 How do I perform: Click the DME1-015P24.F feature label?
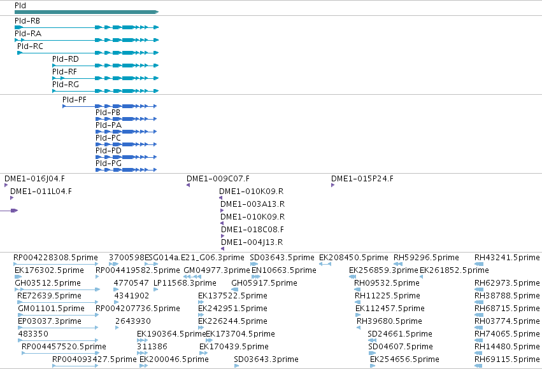click(x=362, y=179)
